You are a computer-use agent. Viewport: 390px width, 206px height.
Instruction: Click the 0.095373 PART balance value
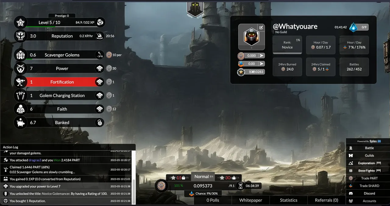[203, 186]
